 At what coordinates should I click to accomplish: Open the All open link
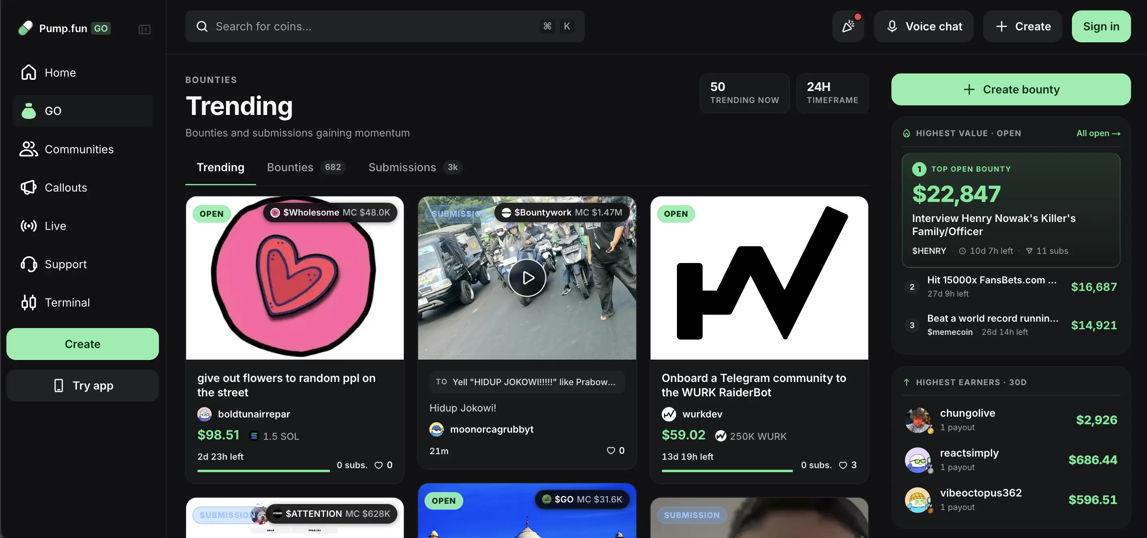[x=1097, y=133]
